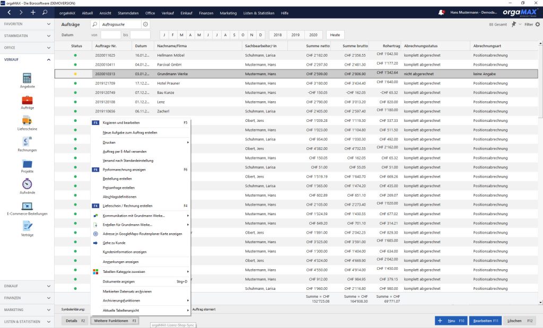This screenshot has height=328, width=543.
Task: Open Erstellen für Grundmann Werke submenu
Action: pyautogui.click(x=140, y=225)
